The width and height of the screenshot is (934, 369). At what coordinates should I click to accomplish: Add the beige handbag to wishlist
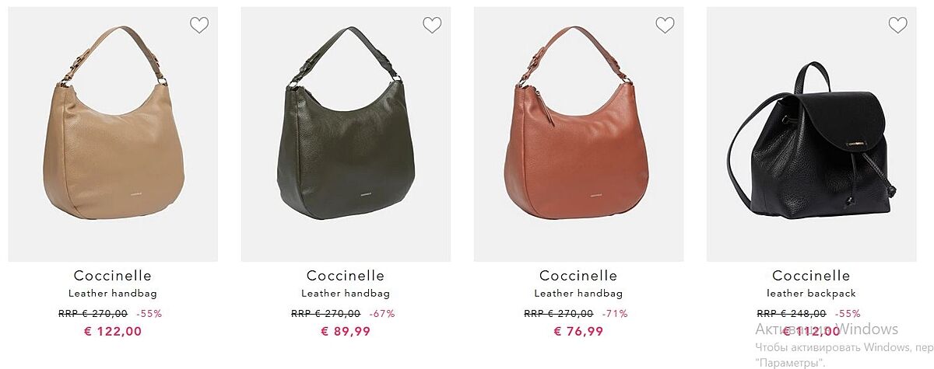coord(199,26)
